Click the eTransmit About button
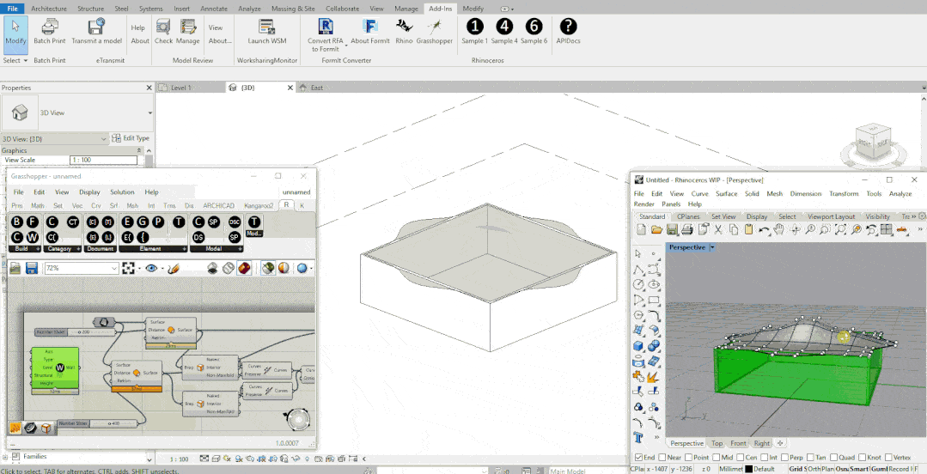This screenshot has height=474, width=927. click(x=139, y=40)
